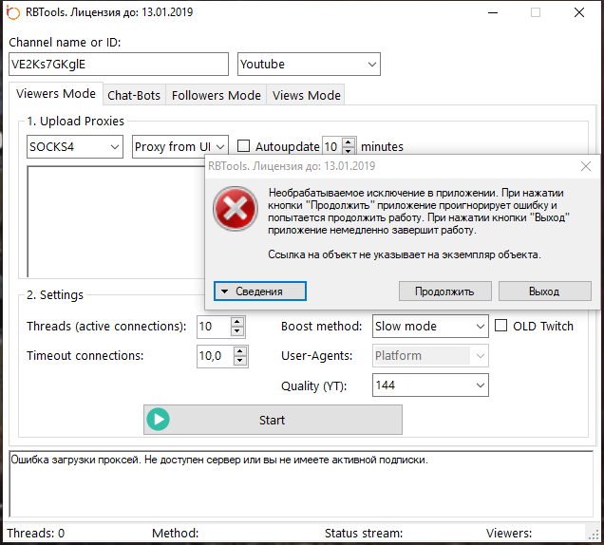Click the RBTools app icon in title bar
Image resolution: width=604 pixels, height=545 pixels.
pos(11,13)
